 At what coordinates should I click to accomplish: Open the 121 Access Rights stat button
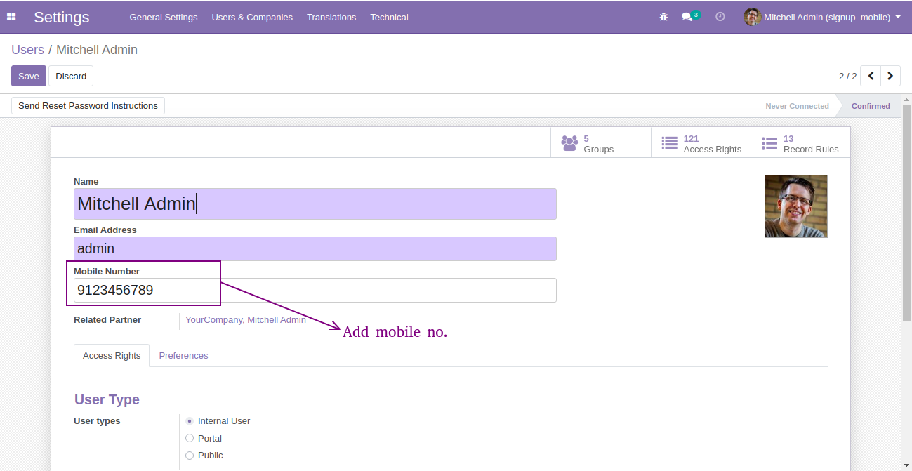tap(701, 142)
